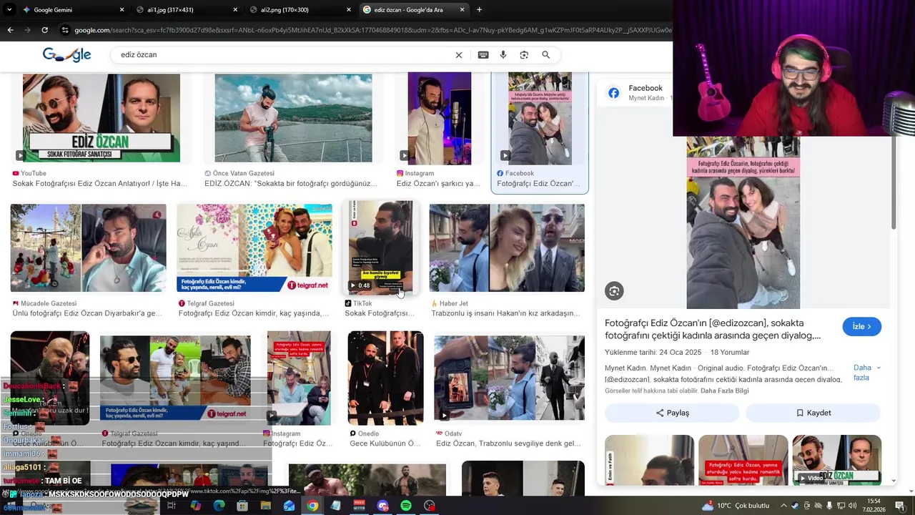The height and width of the screenshot is (515, 915).
Task: Submit search with the magnifier icon
Action: (x=545, y=55)
